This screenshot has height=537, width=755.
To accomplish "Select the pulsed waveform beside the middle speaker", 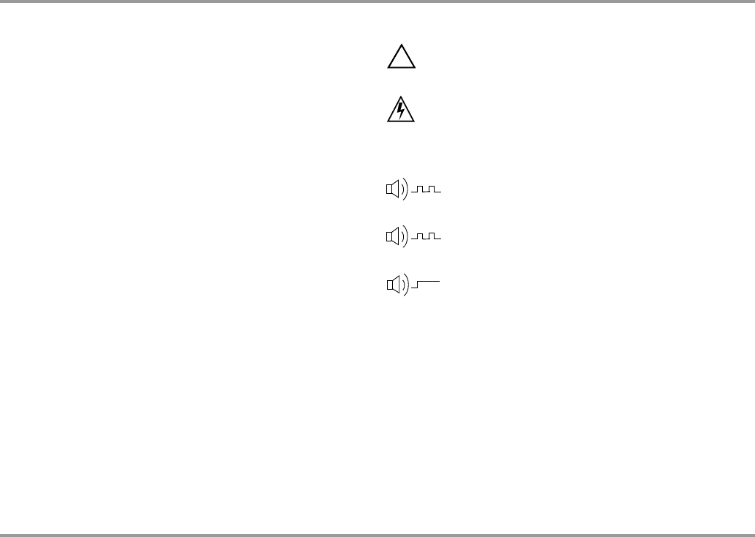I will coord(426,236).
